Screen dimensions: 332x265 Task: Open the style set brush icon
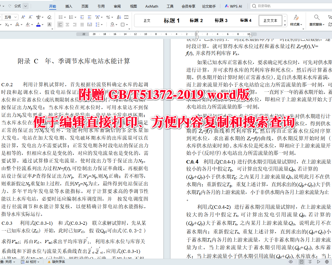pyautogui.click(x=296, y=18)
